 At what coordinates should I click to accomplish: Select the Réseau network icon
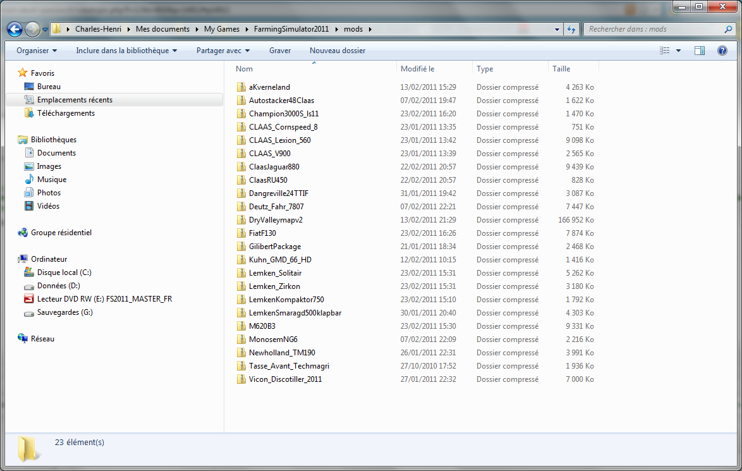tap(22, 338)
